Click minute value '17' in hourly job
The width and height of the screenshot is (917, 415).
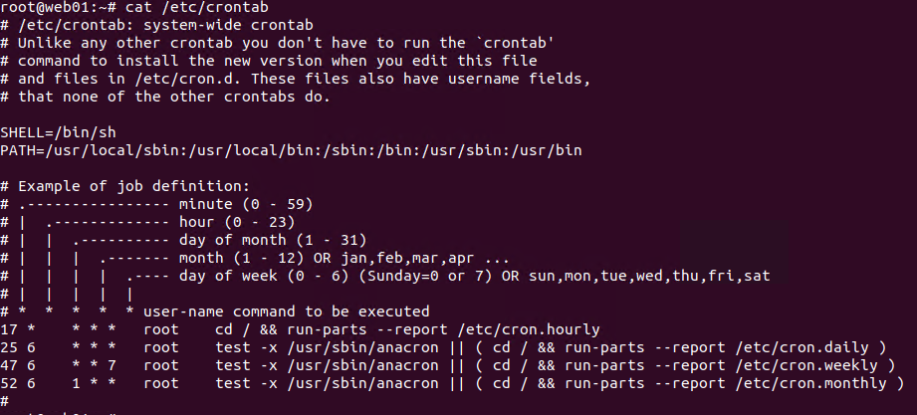[x=9, y=328]
